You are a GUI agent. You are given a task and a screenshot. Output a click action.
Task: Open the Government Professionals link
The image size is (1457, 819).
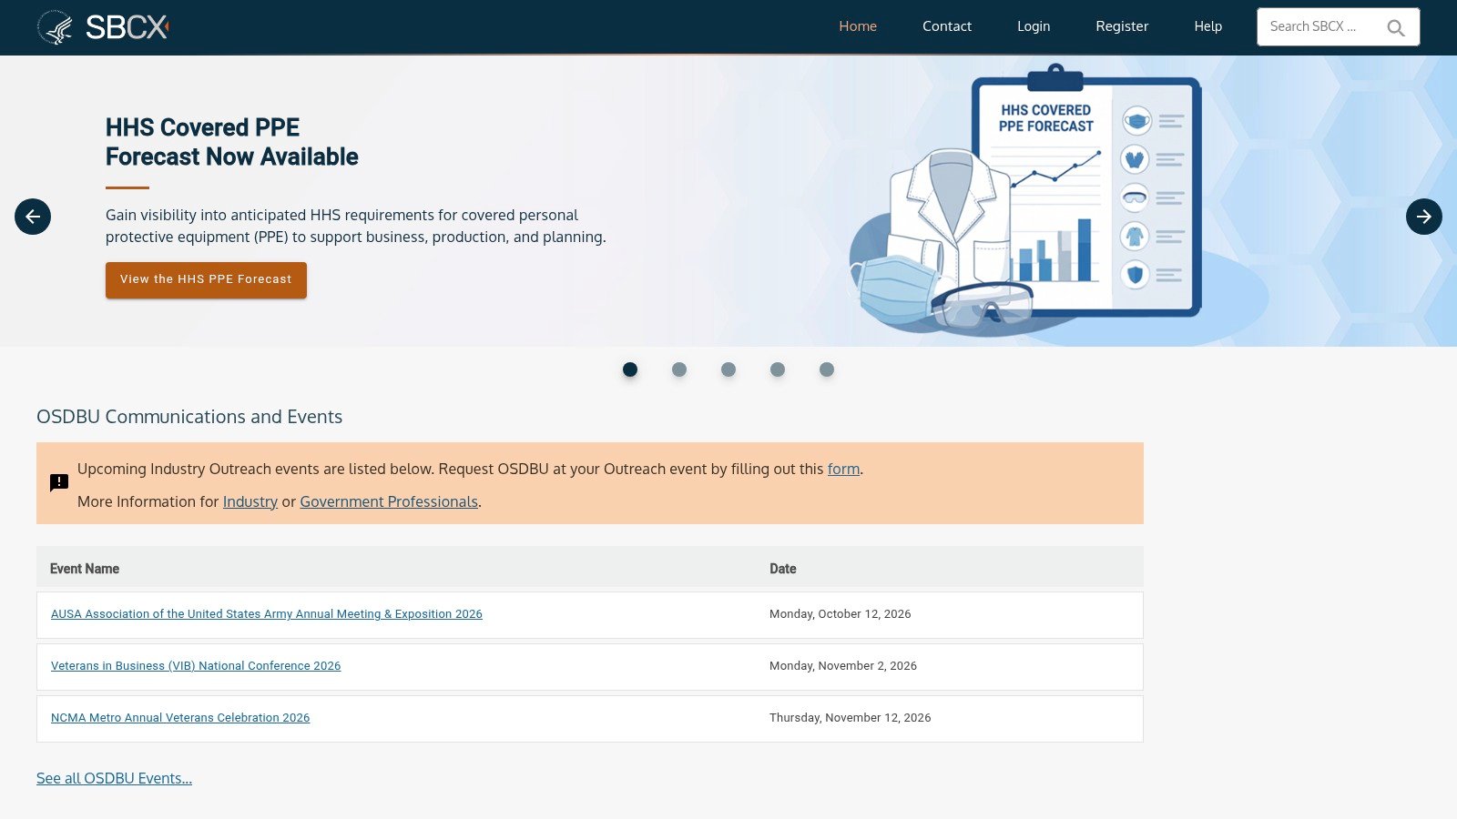[x=389, y=501]
